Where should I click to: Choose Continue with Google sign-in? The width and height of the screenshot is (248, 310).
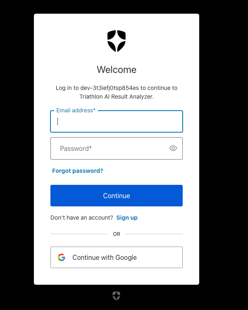(x=117, y=257)
